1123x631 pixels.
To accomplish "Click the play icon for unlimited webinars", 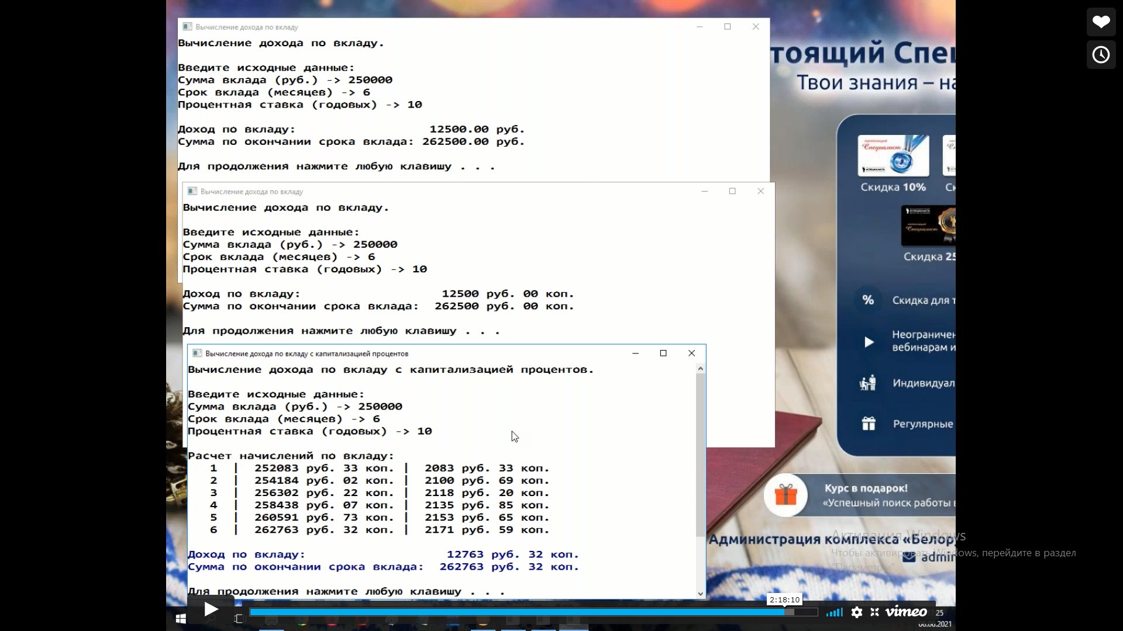I will click(x=869, y=342).
